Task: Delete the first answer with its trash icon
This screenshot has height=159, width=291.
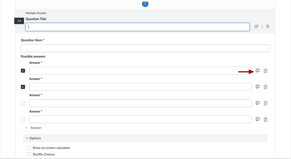Action: point(266,71)
